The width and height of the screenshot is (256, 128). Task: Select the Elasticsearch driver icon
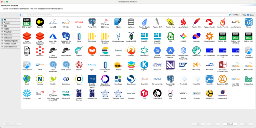(x=105, y=51)
